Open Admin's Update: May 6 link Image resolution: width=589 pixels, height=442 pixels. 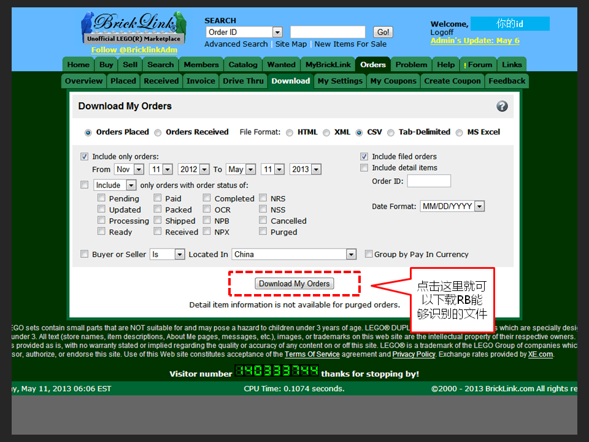tap(475, 41)
